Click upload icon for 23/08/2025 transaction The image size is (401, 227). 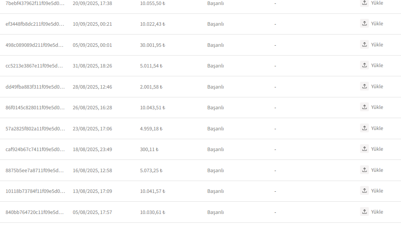(365, 128)
